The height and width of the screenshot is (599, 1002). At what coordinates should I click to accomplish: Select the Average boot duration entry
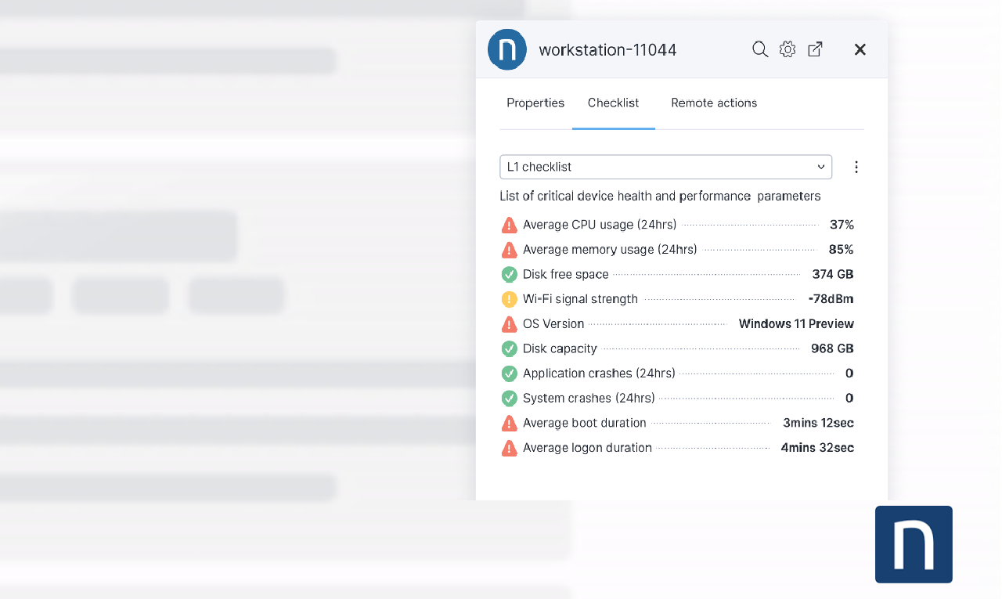pyautogui.click(x=585, y=424)
